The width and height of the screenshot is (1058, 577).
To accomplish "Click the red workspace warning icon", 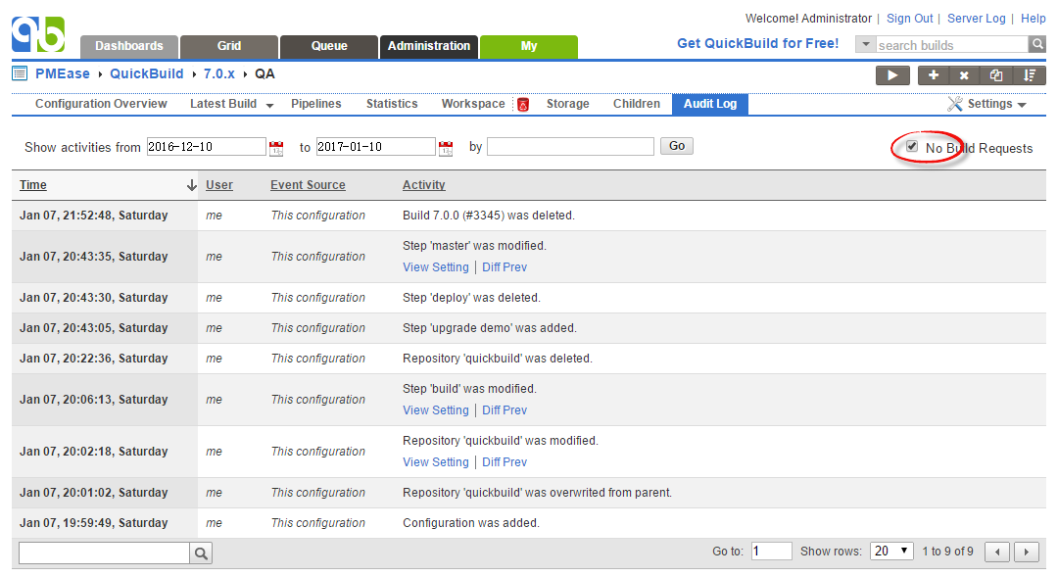I will (x=523, y=105).
